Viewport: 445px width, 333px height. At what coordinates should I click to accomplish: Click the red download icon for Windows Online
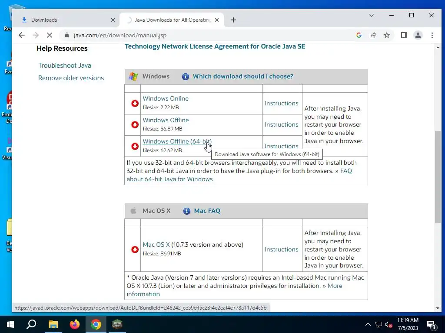(x=135, y=103)
